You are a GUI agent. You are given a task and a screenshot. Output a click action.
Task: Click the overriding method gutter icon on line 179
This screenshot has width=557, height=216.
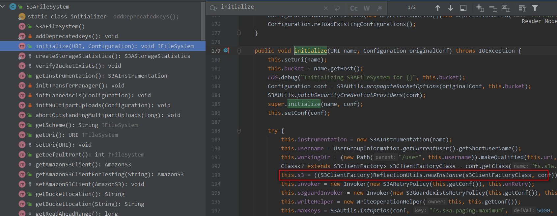point(226,51)
